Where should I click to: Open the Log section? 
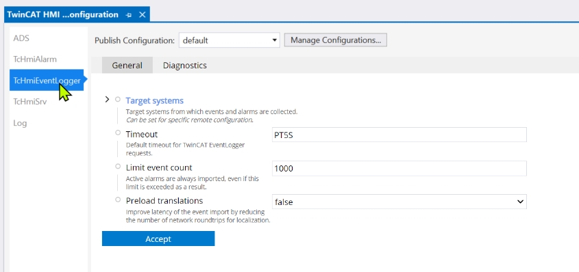click(20, 123)
